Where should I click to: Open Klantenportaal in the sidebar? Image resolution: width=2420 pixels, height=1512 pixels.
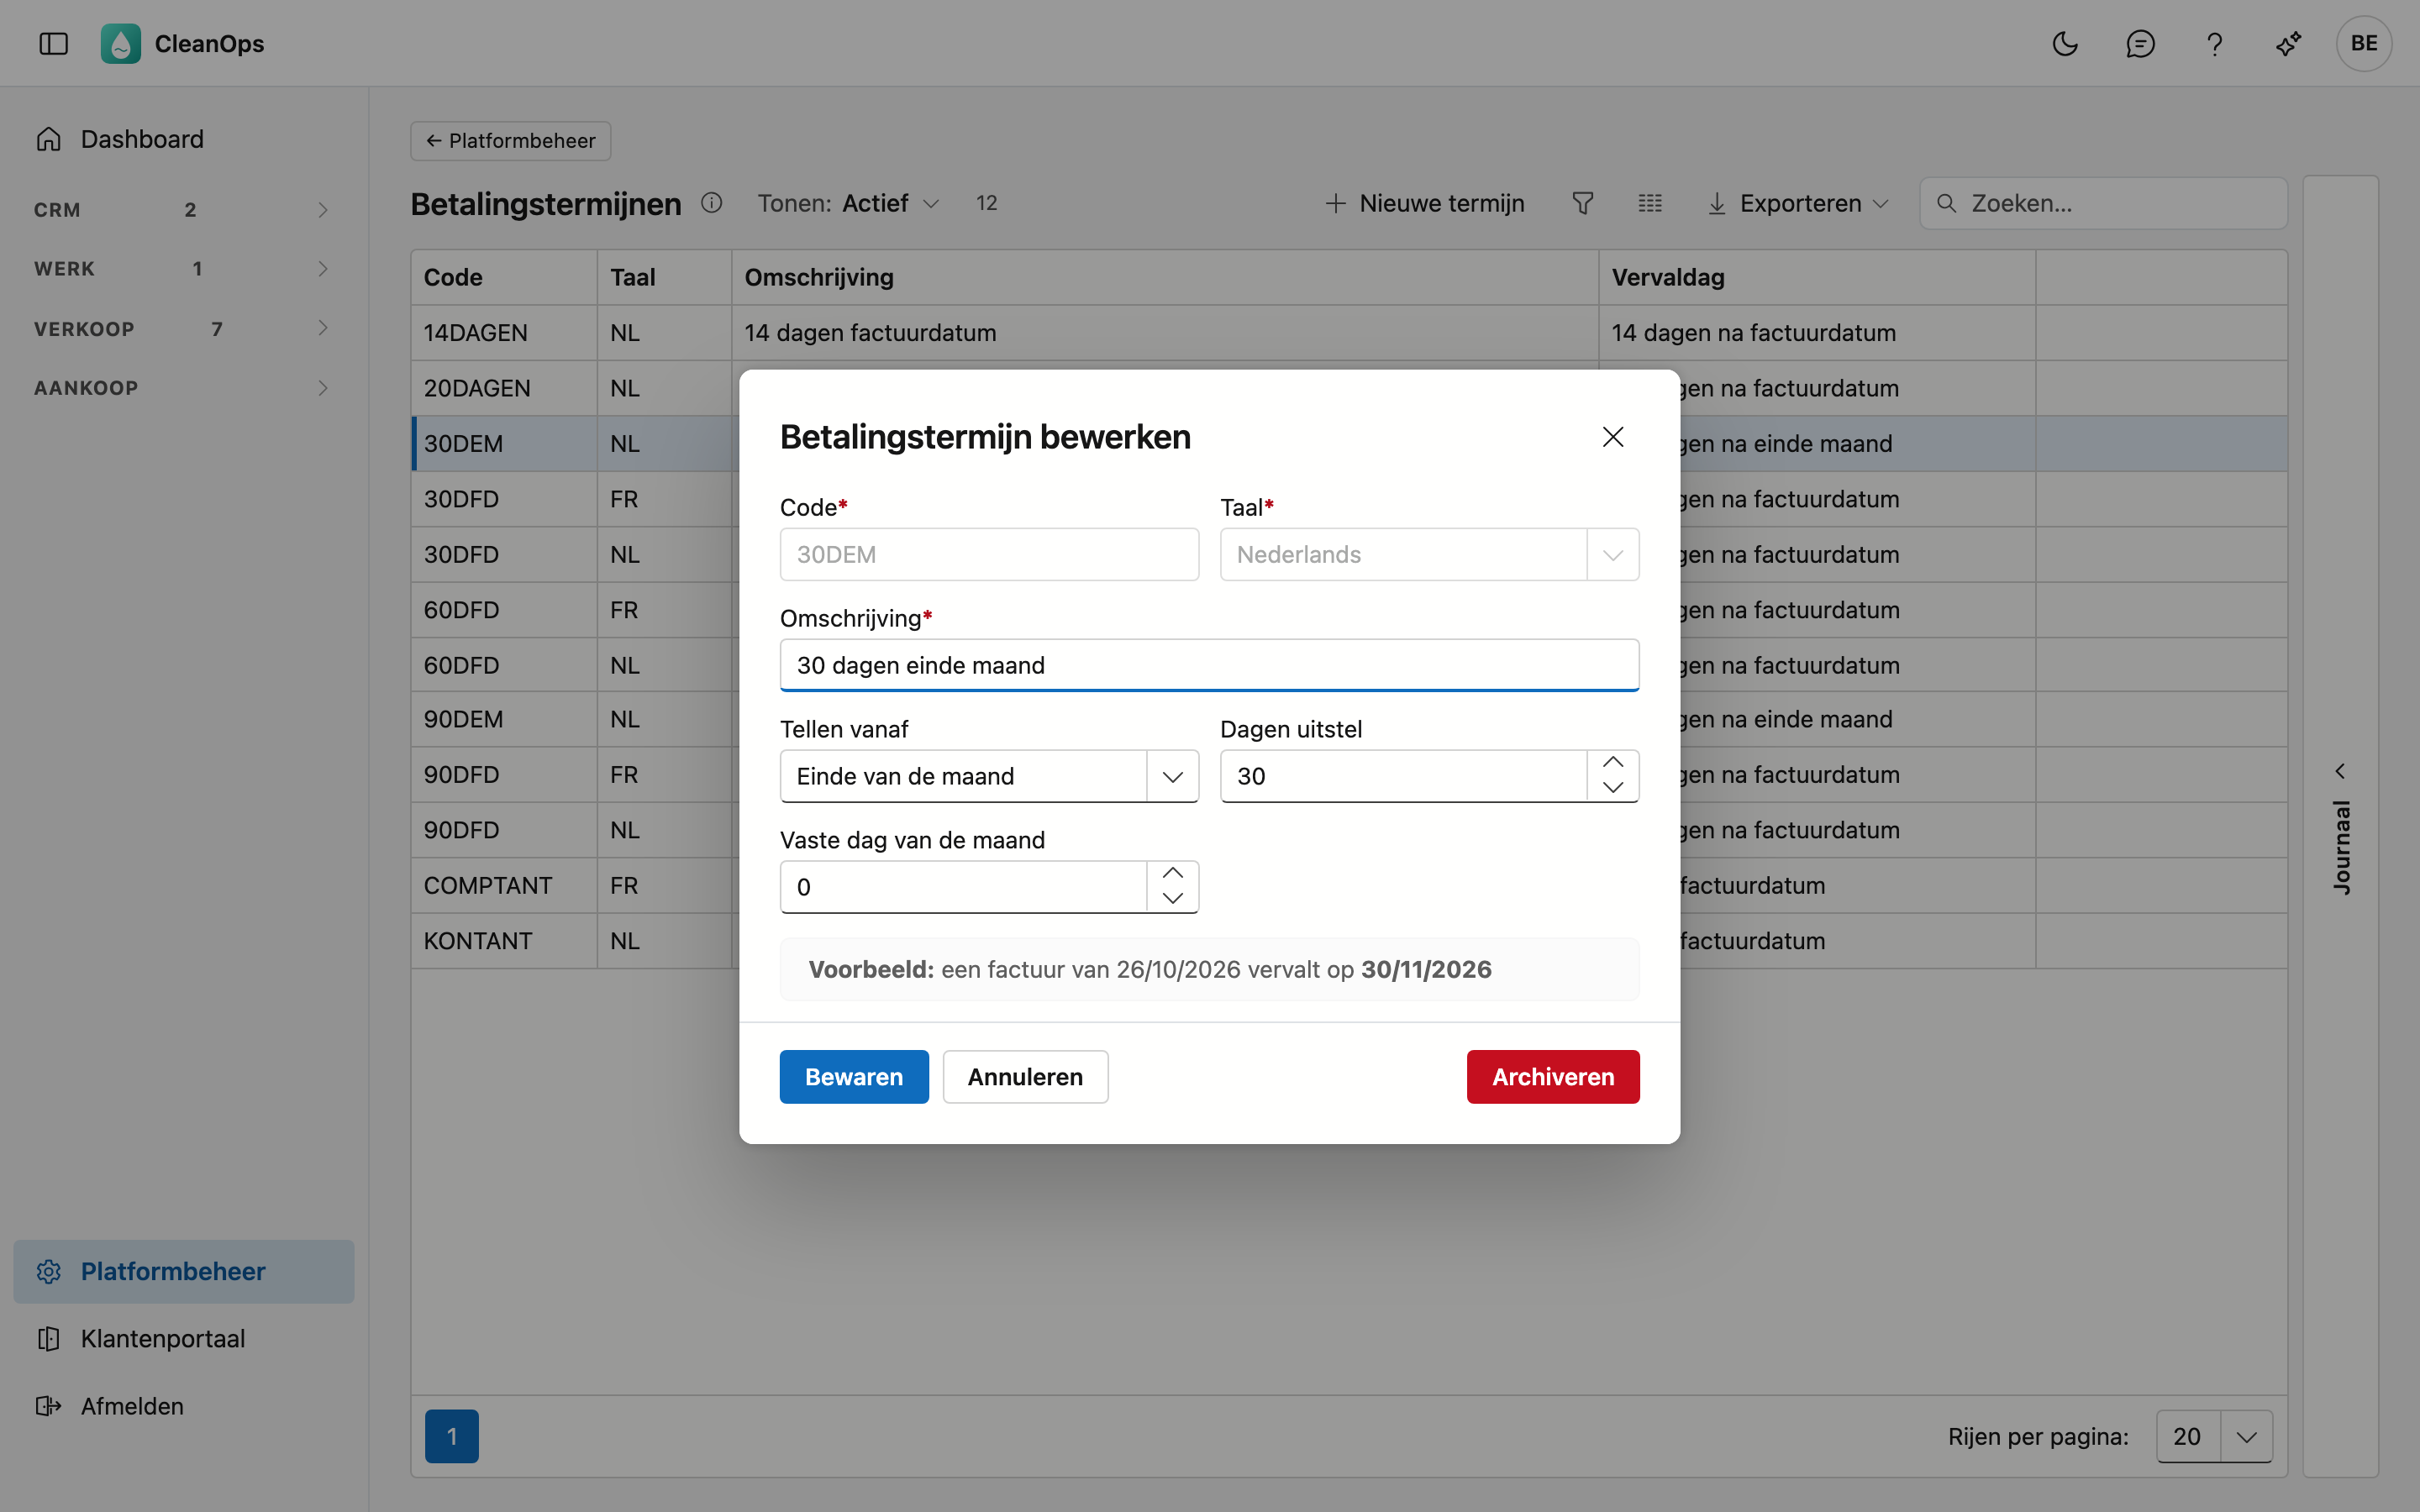[x=163, y=1338]
